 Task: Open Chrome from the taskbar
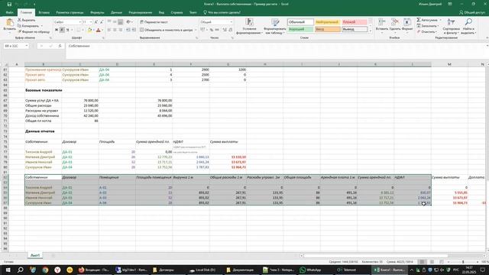click(45, 270)
